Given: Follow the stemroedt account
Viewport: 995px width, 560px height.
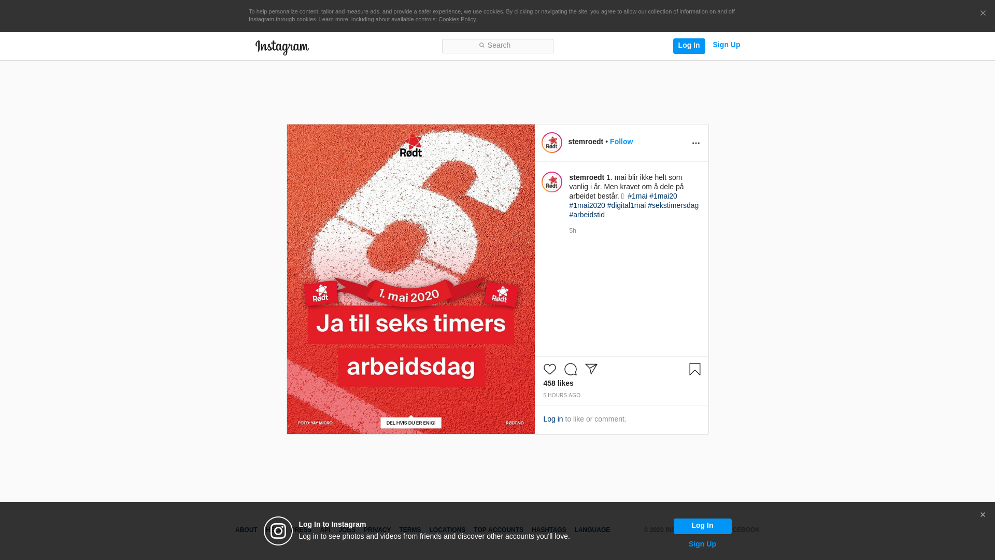Looking at the screenshot, I should click(x=621, y=142).
